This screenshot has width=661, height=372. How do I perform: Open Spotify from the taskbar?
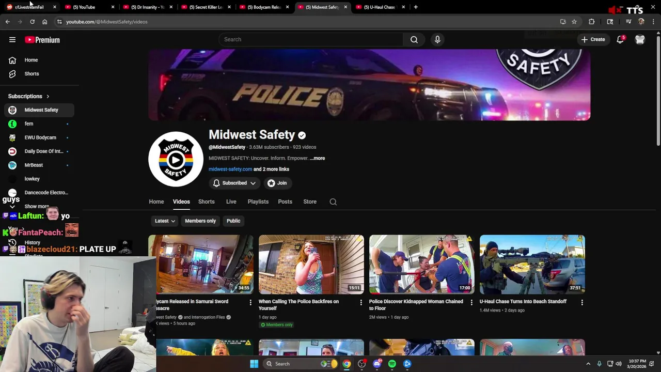tap(392, 364)
